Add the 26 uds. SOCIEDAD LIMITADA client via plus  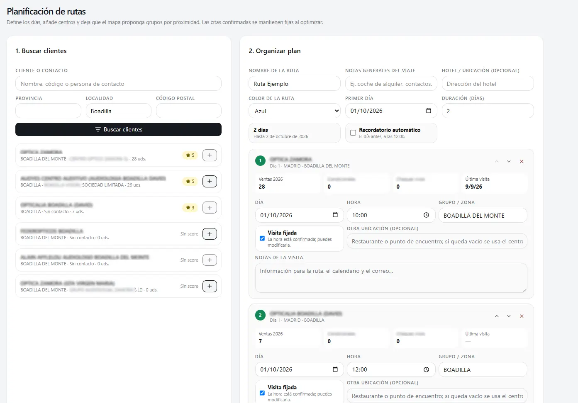point(210,181)
